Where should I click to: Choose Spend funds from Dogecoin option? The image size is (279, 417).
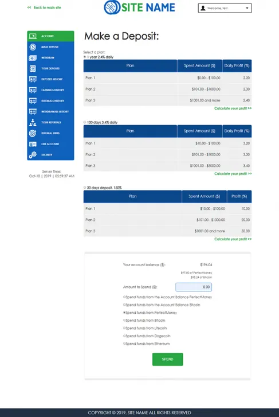click(124, 336)
